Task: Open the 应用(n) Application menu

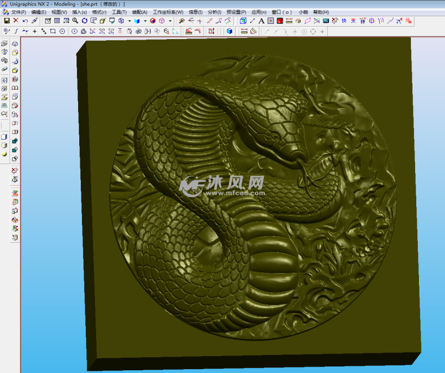Action: (259, 12)
